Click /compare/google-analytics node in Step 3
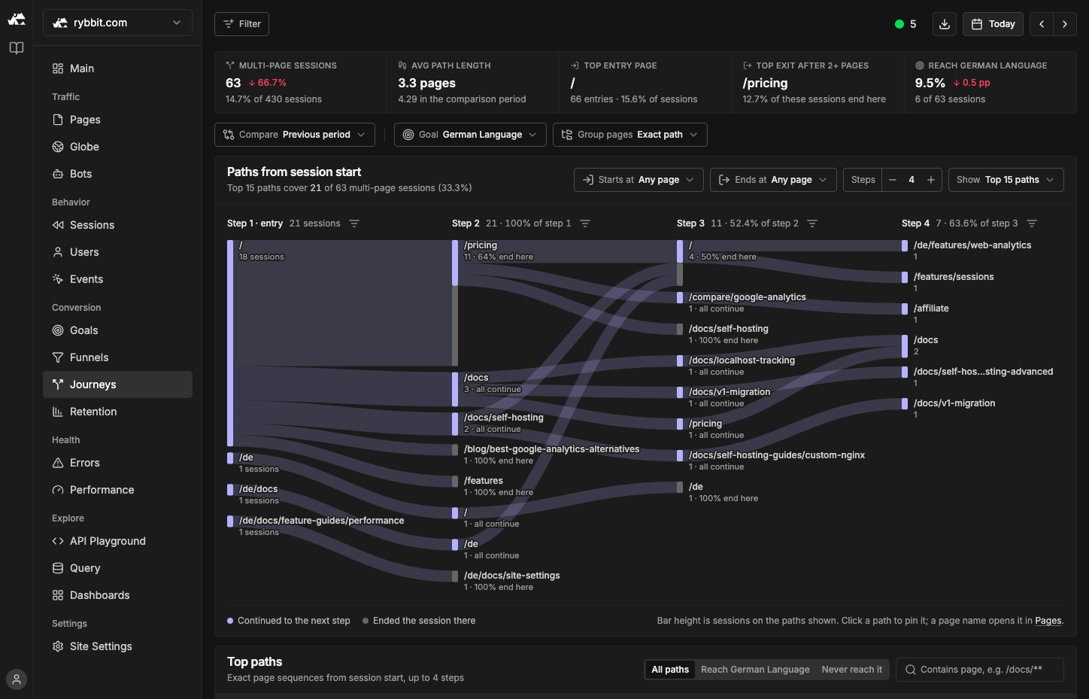 coord(748,297)
